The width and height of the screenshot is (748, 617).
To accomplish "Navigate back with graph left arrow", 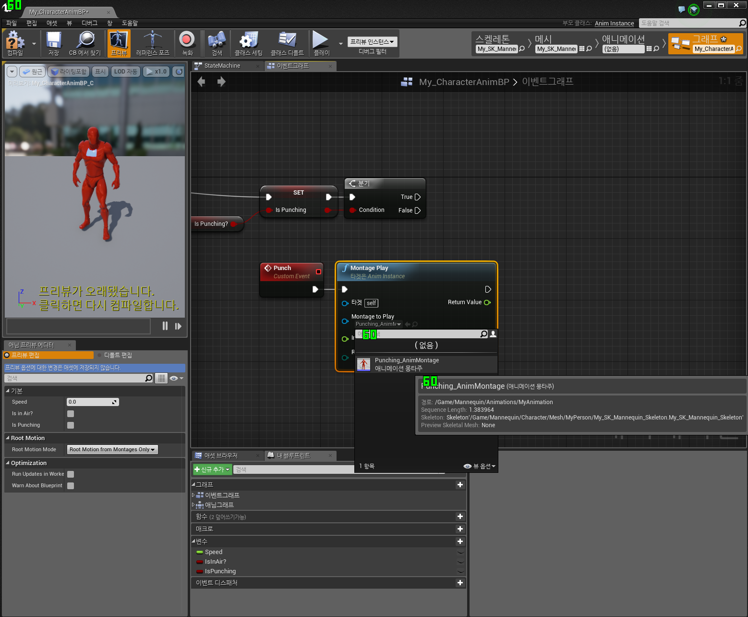I will [201, 82].
